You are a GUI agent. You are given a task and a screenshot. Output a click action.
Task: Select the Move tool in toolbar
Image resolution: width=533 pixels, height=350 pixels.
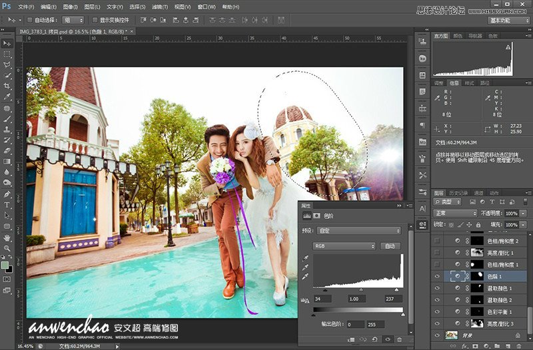(7, 43)
